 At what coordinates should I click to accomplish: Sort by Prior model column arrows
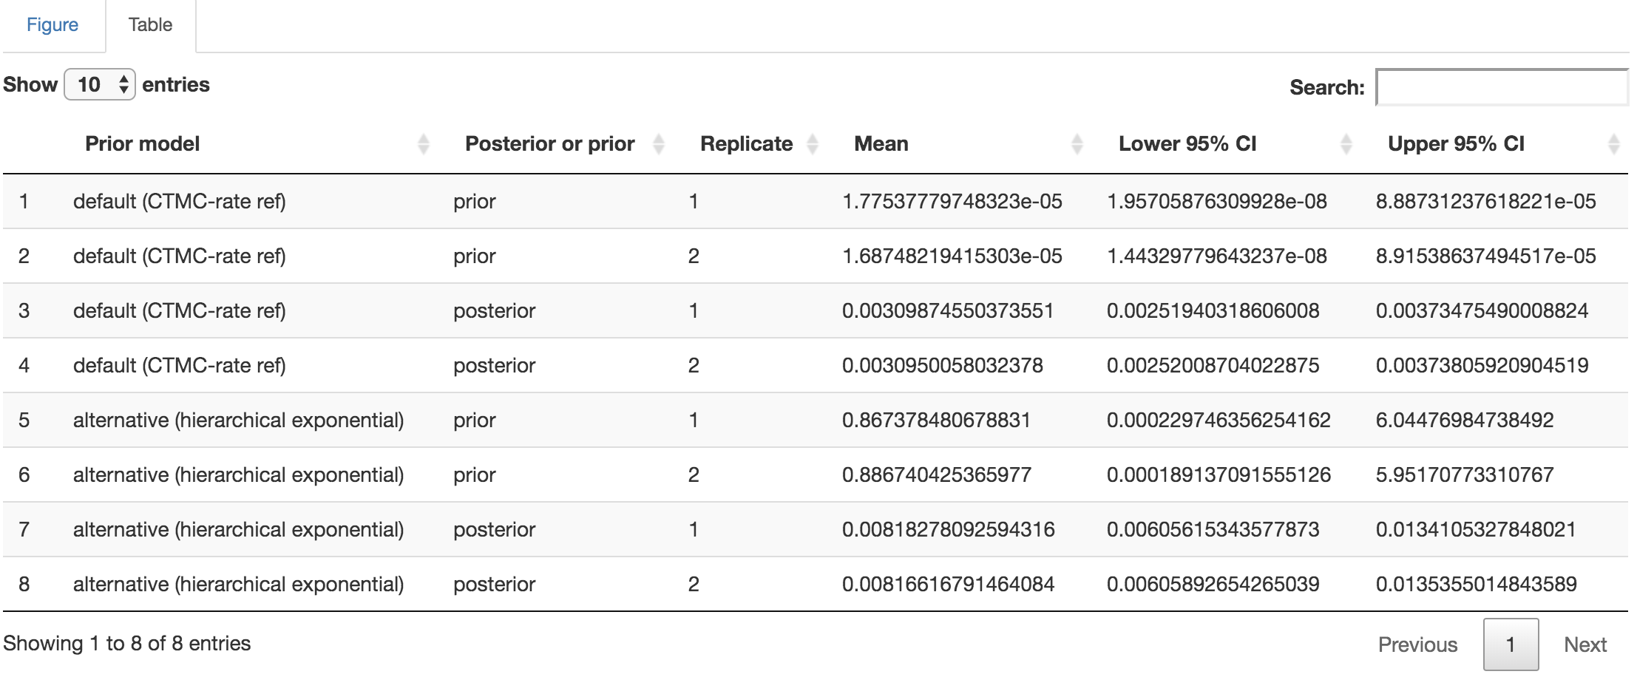click(x=424, y=144)
